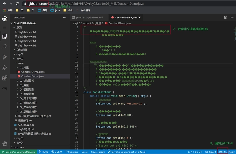Screen dimensions: 236x154
Task: Expand the 02_进制转换 folder
Action: pyautogui.click(x=26, y=81)
